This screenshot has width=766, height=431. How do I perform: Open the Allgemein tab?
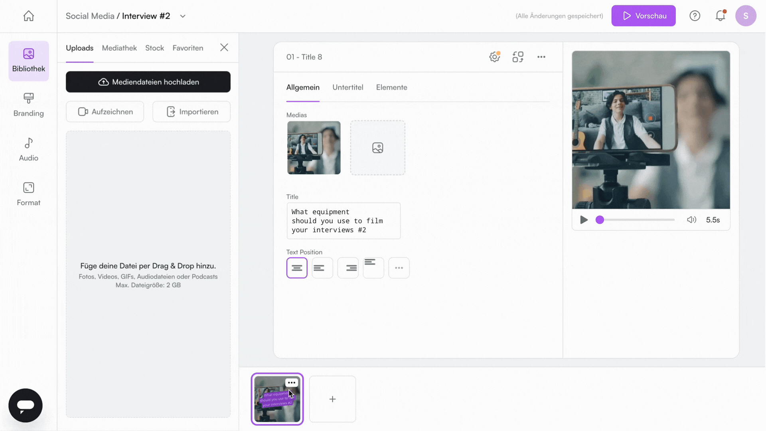click(x=303, y=87)
